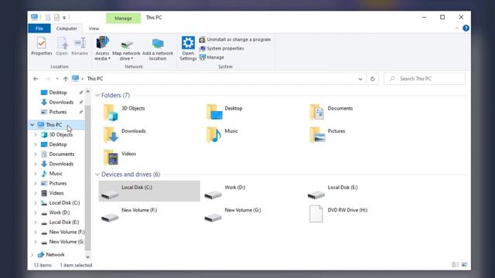Refresh the This PC view

coord(373,79)
